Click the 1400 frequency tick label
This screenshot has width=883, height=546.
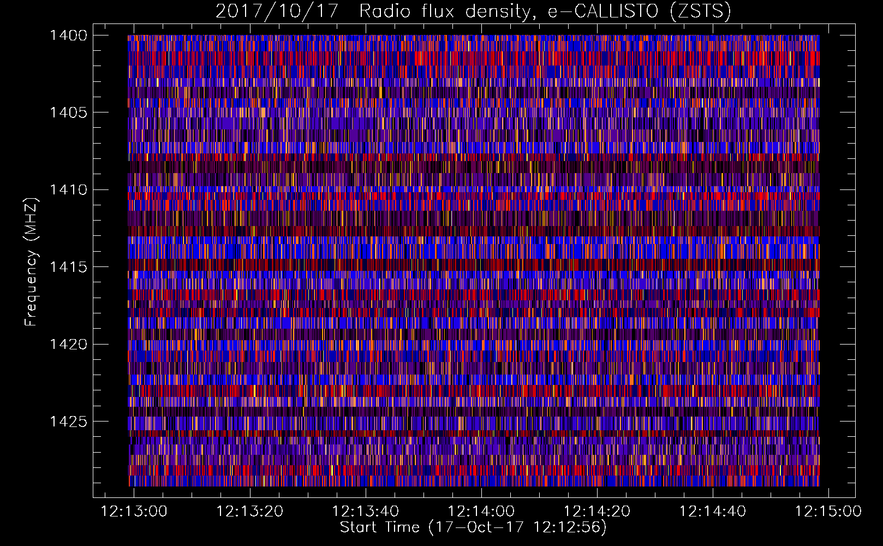coord(69,35)
